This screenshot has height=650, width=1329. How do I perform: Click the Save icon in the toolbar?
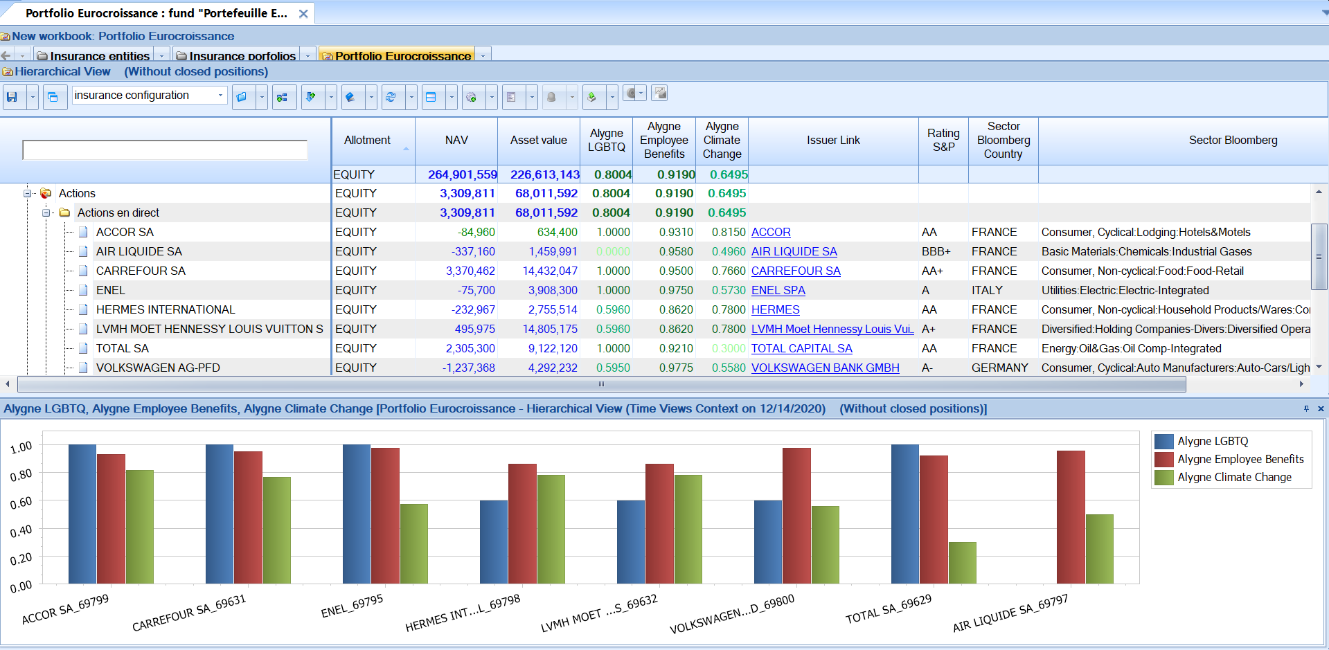point(12,97)
